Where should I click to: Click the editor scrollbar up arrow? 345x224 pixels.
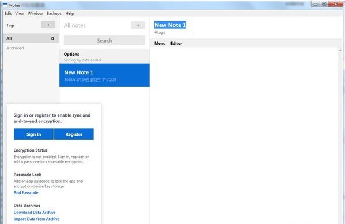(x=340, y=50)
